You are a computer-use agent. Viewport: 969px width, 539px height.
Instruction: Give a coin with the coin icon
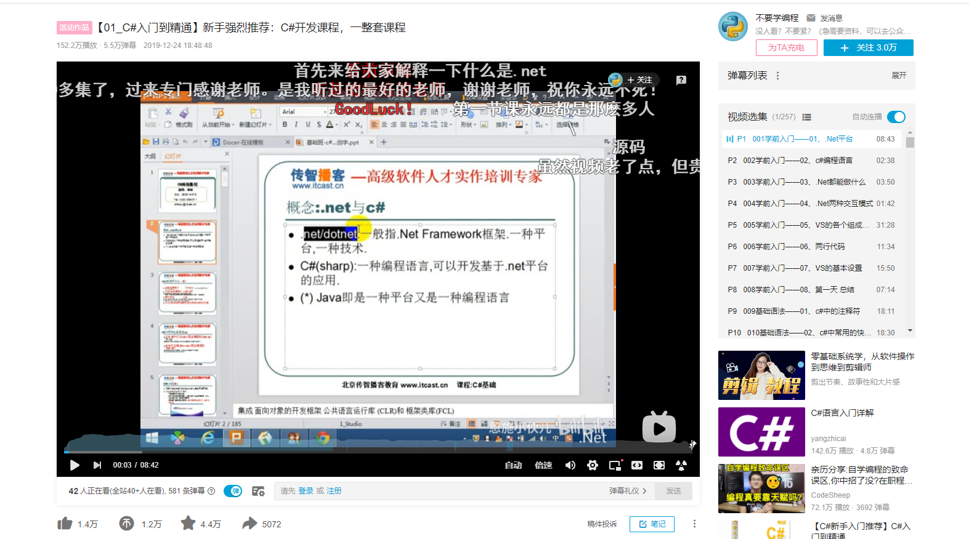(127, 524)
